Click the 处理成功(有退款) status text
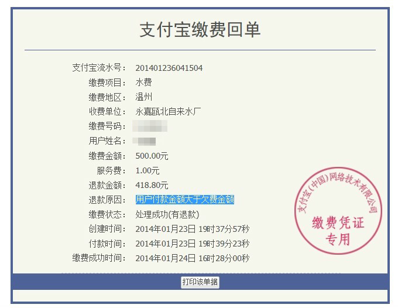This screenshot has width=398, height=308. [x=167, y=214]
